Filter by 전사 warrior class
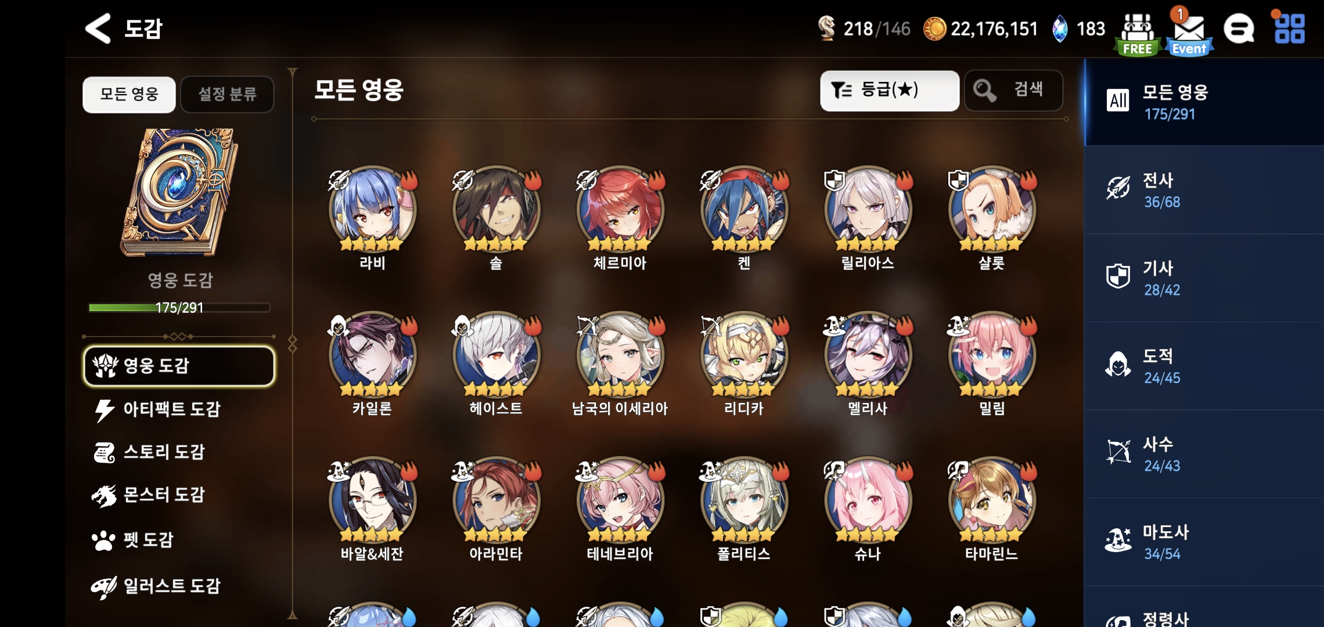Viewport: 1324px width, 627px height. 1204,190
